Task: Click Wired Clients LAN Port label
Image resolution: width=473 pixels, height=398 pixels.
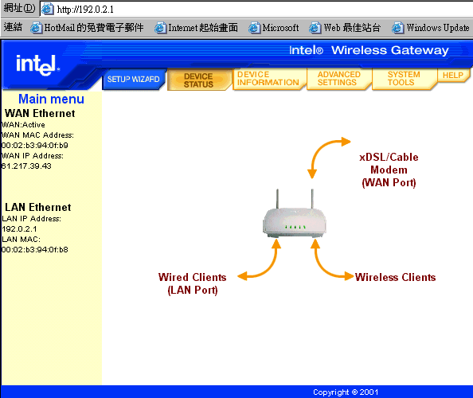Action: (193, 283)
